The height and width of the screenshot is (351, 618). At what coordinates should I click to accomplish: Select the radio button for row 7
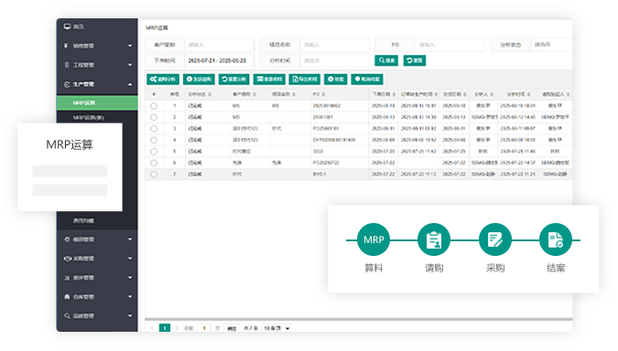[154, 175]
